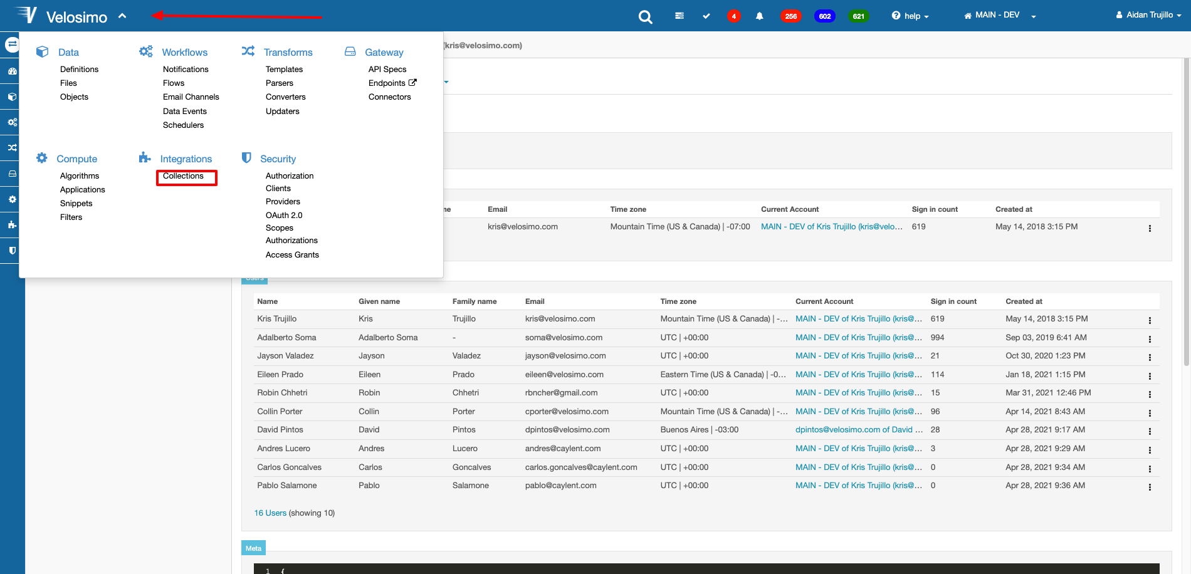Select Algorithms under Compute
The height and width of the screenshot is (574, 1191).
click(80, 176)
